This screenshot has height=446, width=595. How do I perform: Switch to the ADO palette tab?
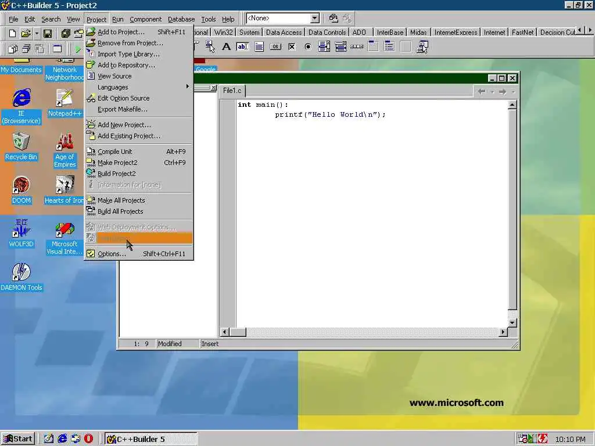tap(359, 33)
